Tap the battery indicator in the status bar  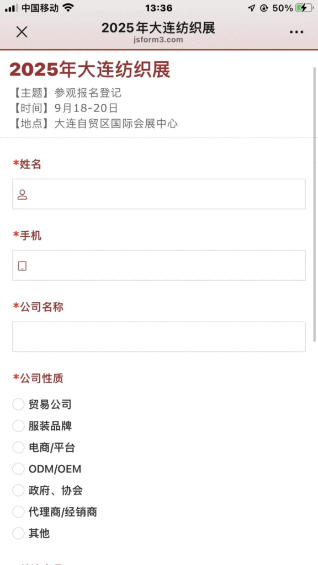(x=304, y=8)
